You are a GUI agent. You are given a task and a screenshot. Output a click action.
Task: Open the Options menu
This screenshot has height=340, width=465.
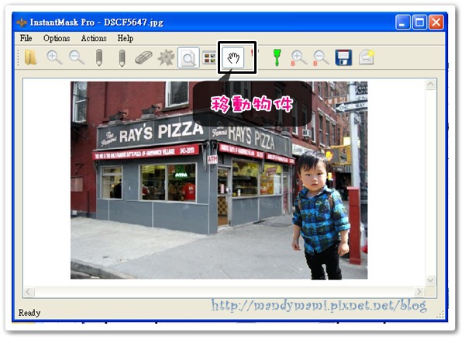coord(57,38)
